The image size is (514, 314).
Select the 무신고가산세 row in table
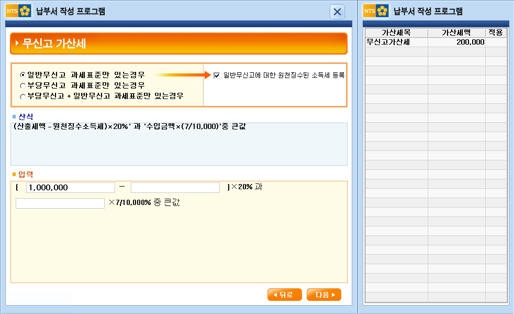(435, 42)
